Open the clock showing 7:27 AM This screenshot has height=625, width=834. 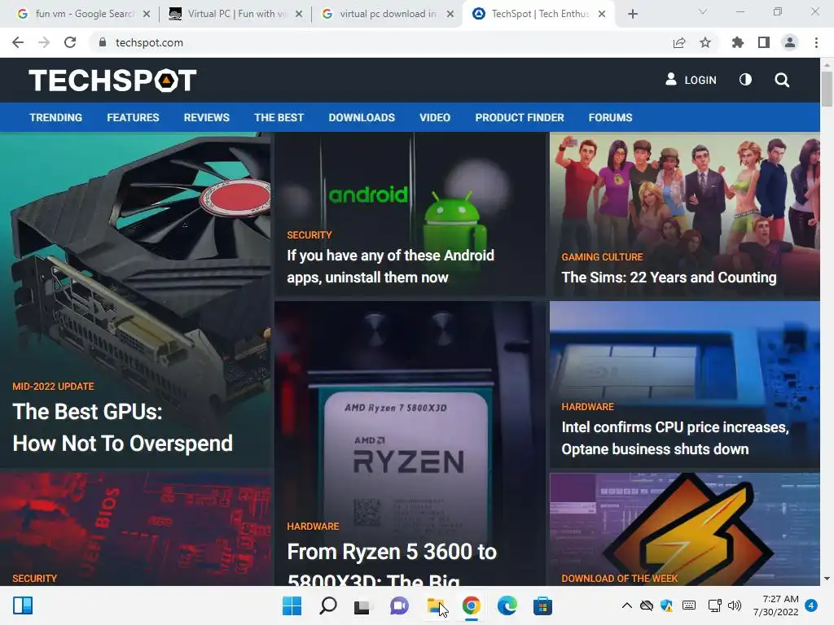pyautogui.click(x=776, y=605)
